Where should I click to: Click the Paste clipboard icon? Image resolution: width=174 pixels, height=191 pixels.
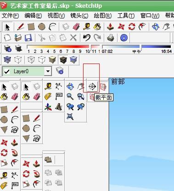63,38
